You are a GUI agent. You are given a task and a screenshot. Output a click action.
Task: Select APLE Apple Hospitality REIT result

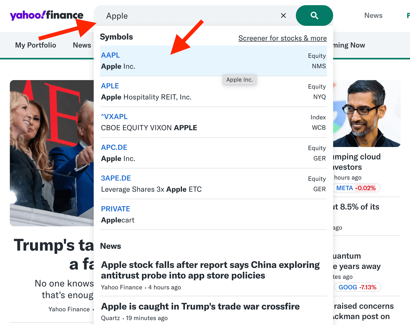point(213,91)
